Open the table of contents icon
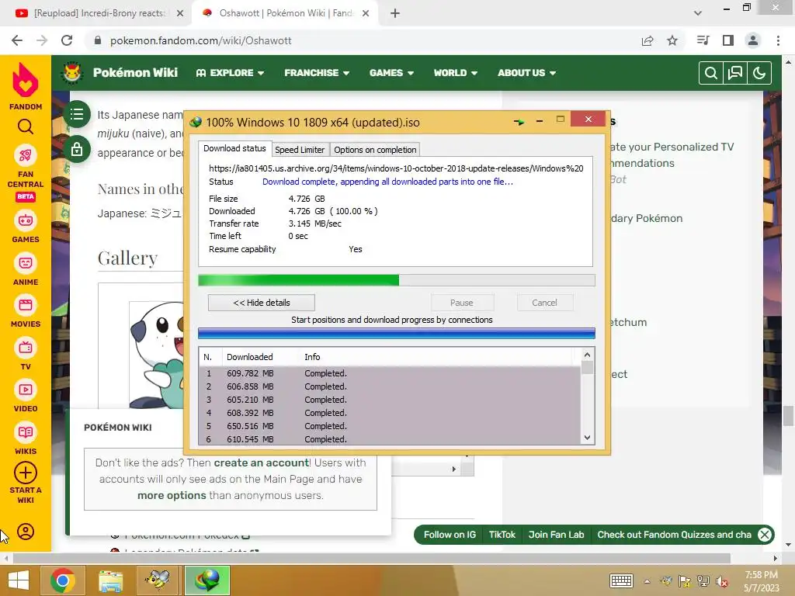 click(77, 114)
